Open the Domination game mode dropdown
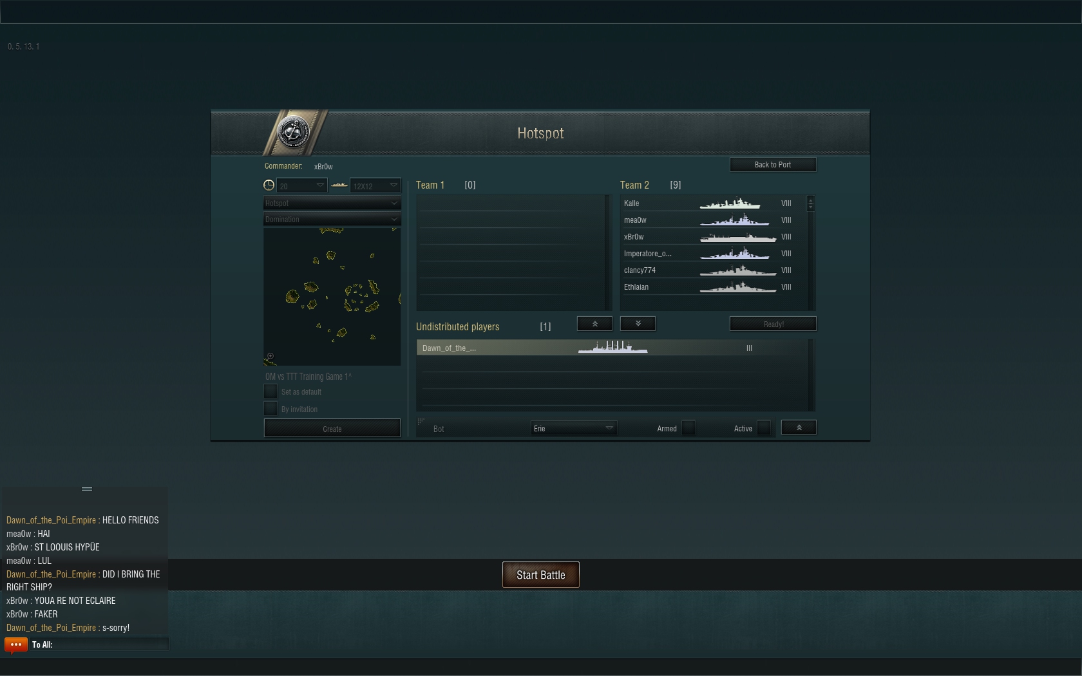This screenshot has width=1082, height=676. (332, 220)
